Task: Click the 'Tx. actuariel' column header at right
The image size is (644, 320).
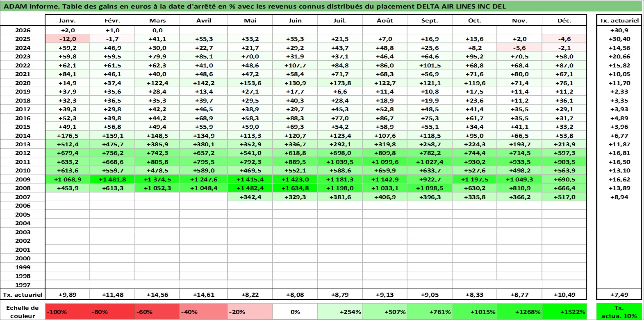Action: coord(619,20)
